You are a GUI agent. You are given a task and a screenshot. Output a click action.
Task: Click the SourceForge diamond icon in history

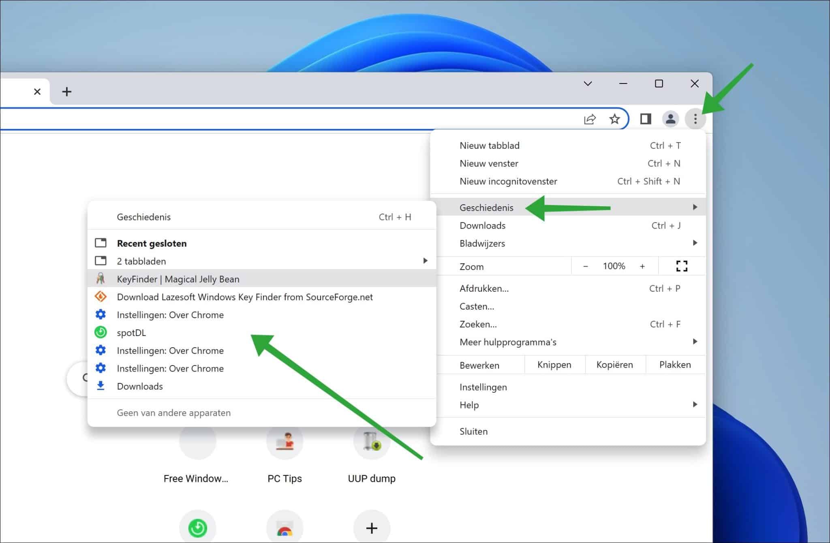click(x=101, y=297)
